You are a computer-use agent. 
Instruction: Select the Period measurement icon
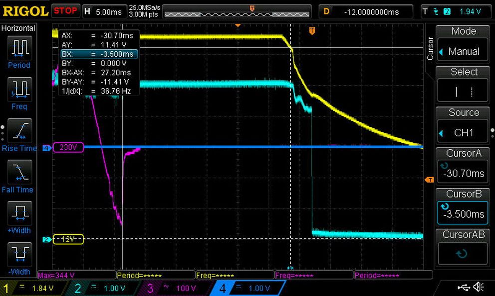(19, 48)
